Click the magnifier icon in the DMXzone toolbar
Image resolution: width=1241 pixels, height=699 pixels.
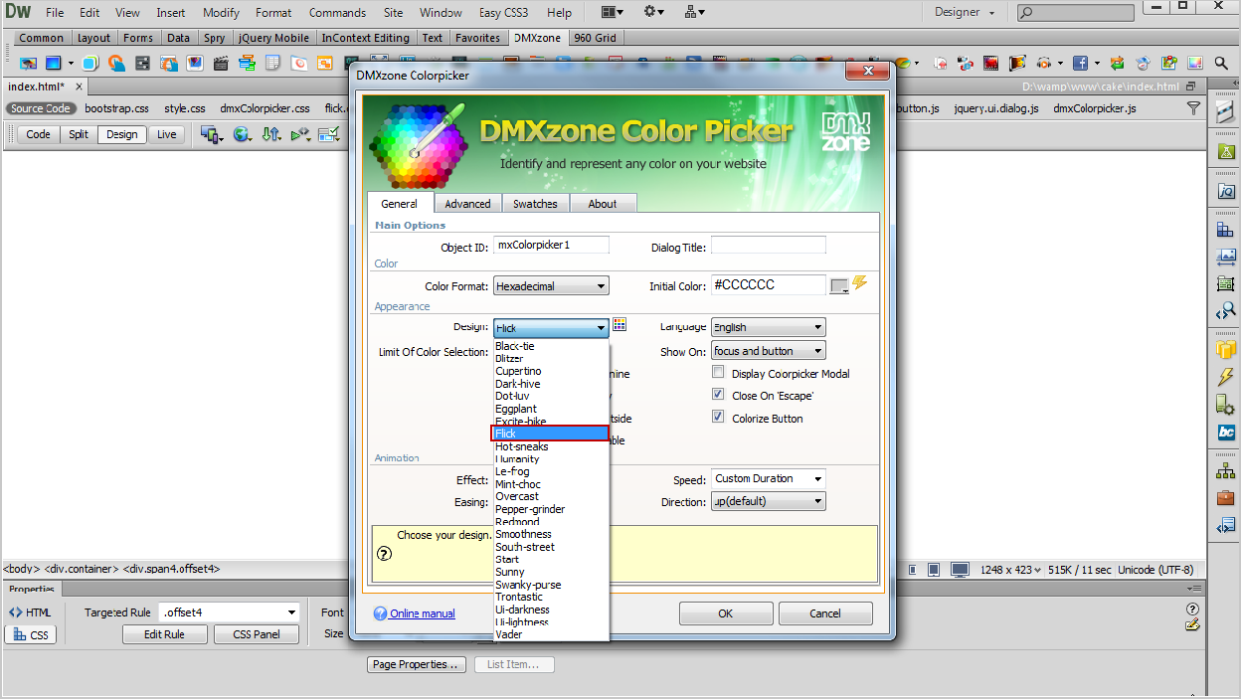(1222, 63)
